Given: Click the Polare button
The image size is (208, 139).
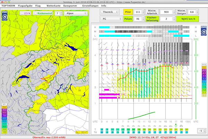Looking at the screenshot, I should click(128, 19).
